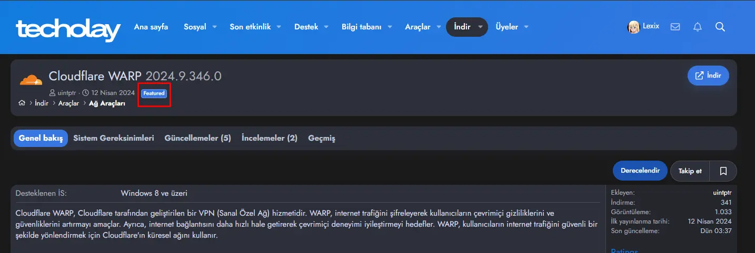
Task: Switch to Sistem Gereksinimleri tab
Action: coord(114,139)
